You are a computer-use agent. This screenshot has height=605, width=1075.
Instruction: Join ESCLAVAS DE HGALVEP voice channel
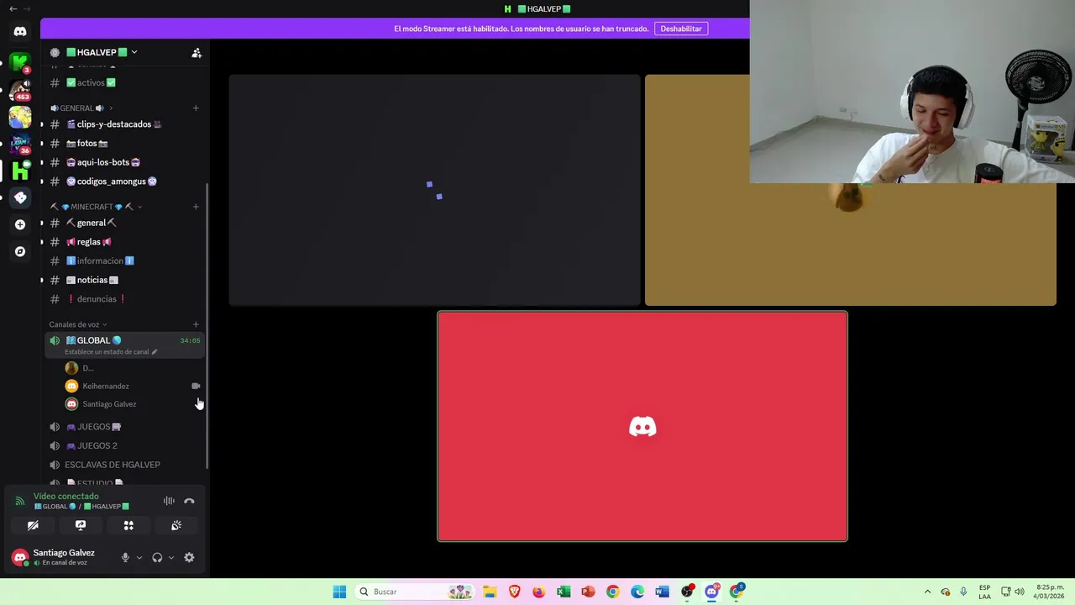coord(124,465)
